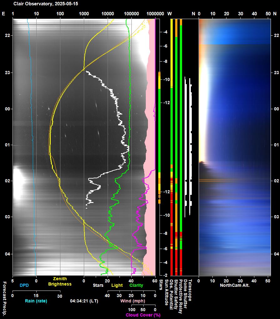The image size is (280, 319).
Task: Click the Zenith Brightness legend label
Action: (60, 281)
